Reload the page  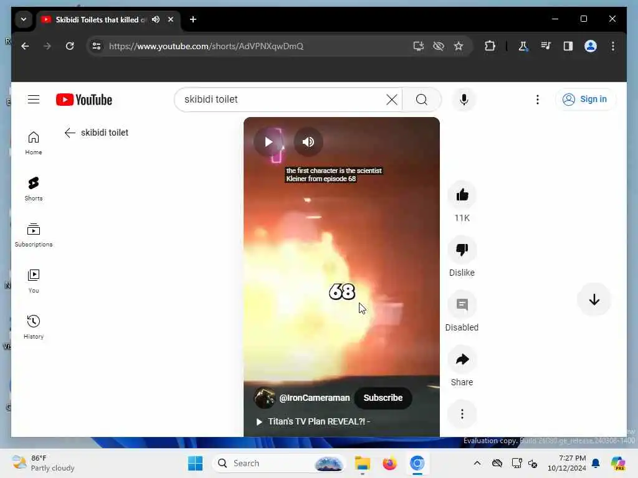(70, 46)
